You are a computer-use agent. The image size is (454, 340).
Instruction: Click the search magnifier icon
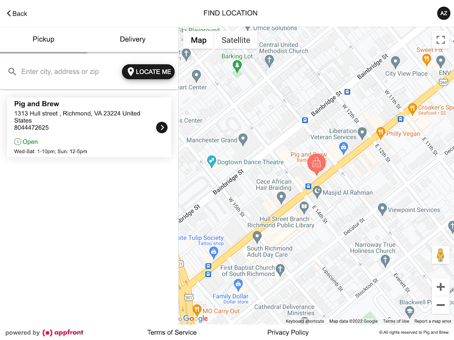[x=12, y=71]
